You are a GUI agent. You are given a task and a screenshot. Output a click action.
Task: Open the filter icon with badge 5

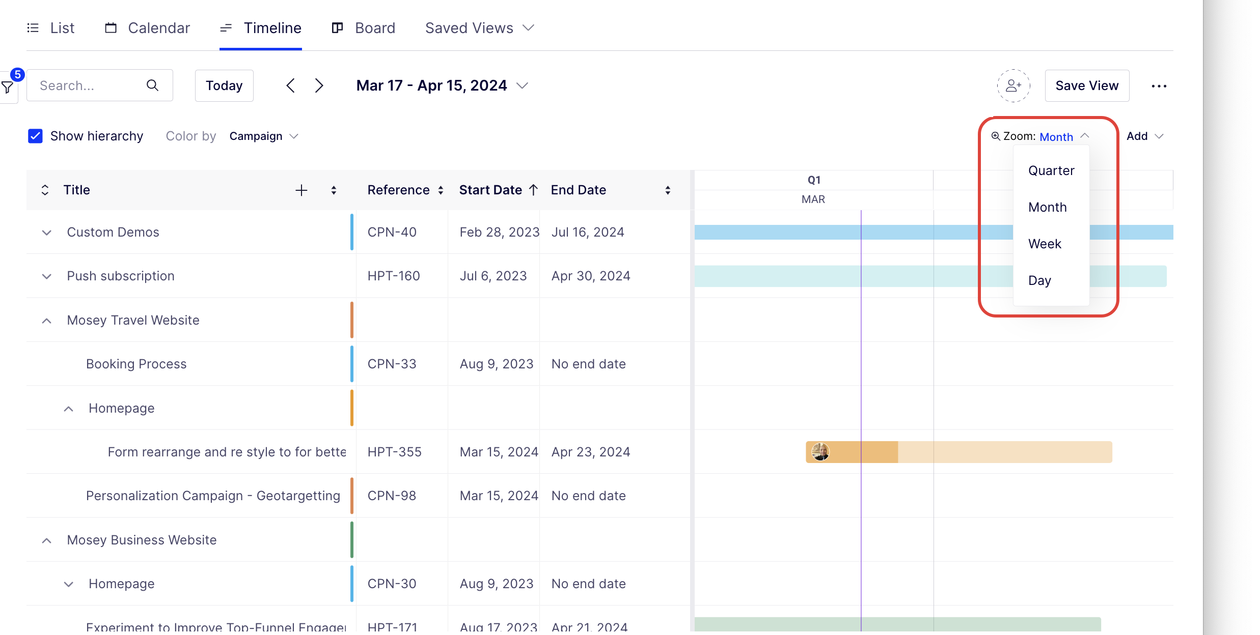[8, 85]
